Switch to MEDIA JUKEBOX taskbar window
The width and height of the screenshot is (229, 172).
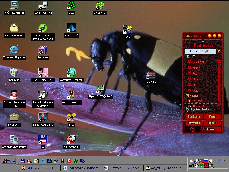coord(40,168)
